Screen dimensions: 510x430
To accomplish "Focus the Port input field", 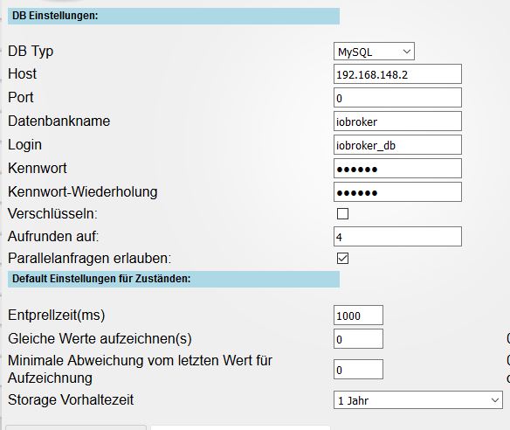I will [x=397, y=98].
